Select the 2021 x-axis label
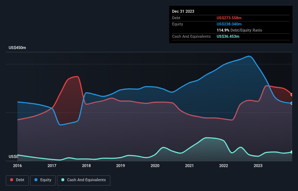 pyautogui.click(x=189, y=166)
